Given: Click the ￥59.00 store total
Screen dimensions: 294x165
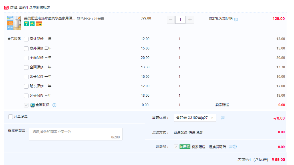Looking at the screenshot, I should coord(278,160).
